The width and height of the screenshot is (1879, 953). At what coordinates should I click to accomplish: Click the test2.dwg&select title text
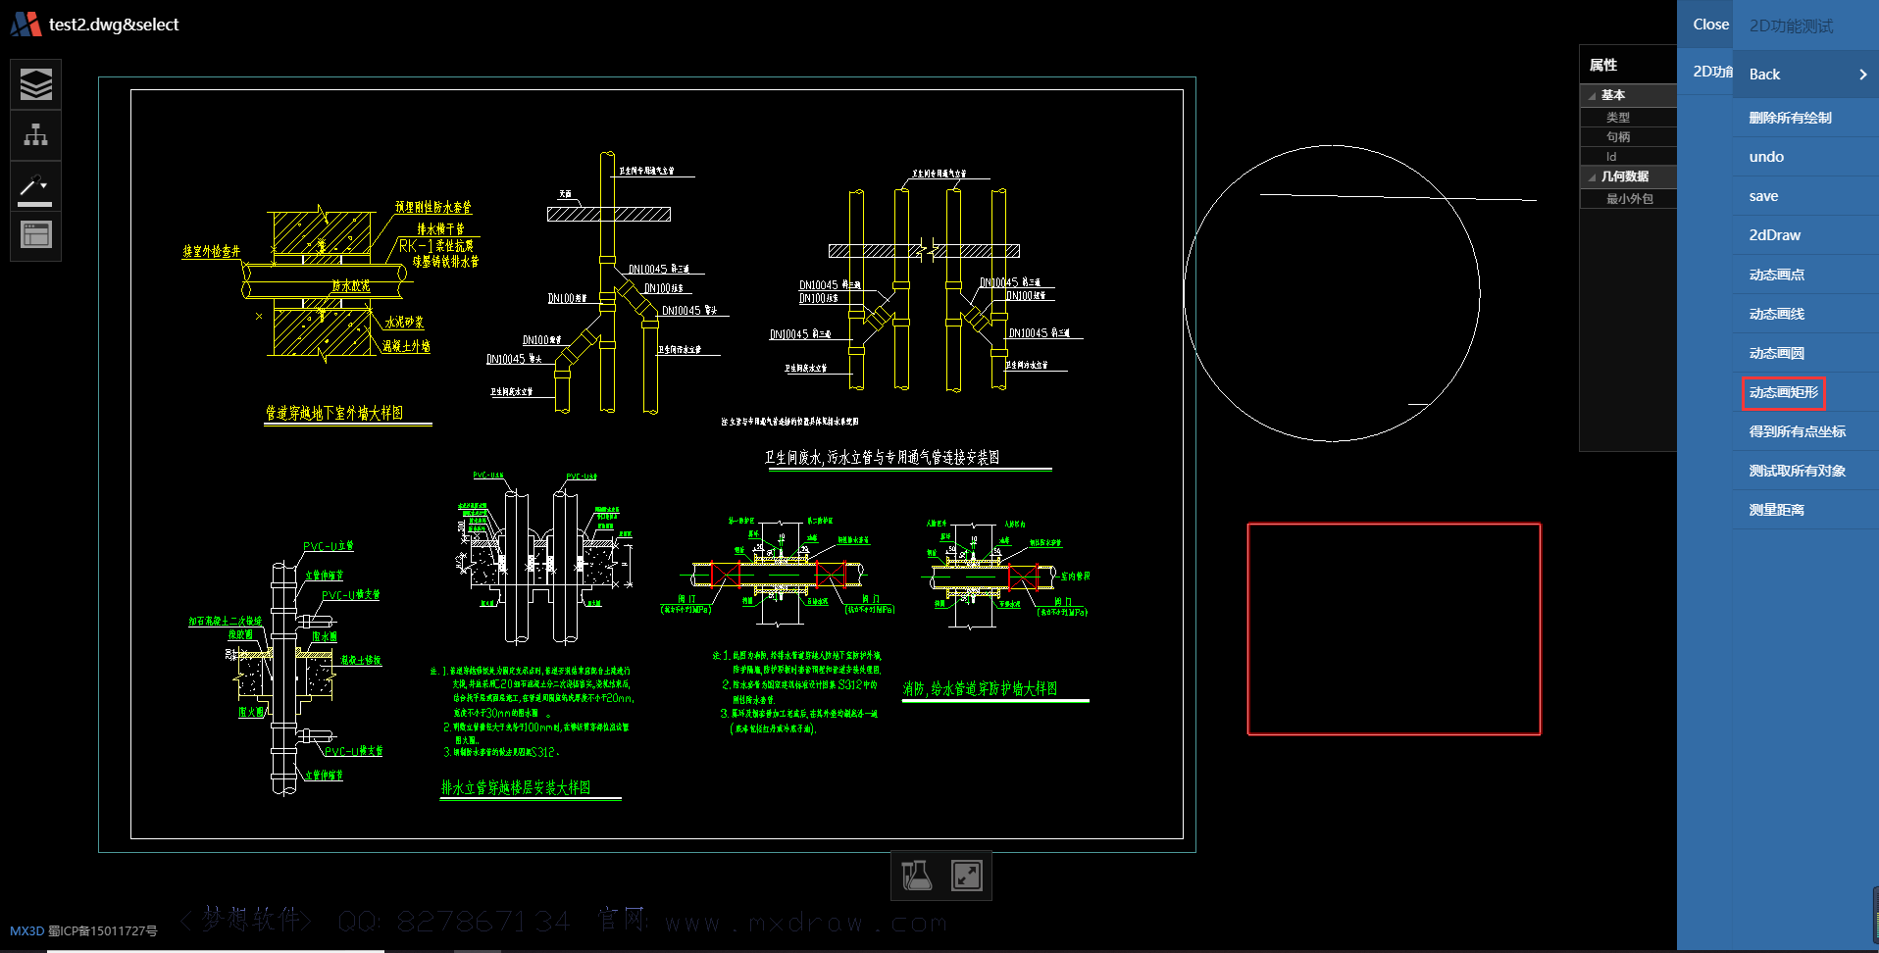click(x=114, y=25)
